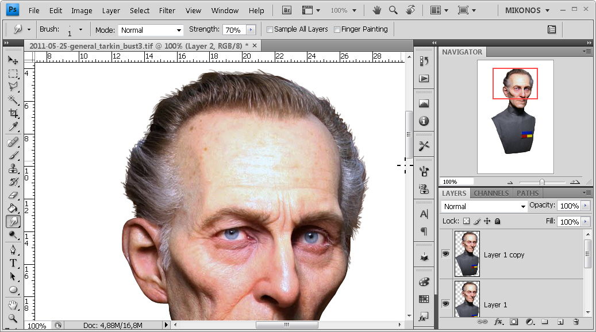
Task: Open the Swatches panel grid icon
Action: pos(424,299)
